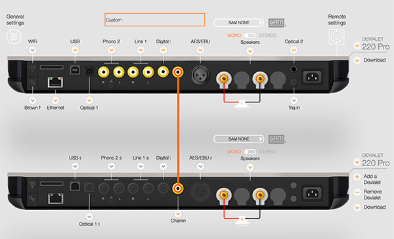Image resolution: width=394 pixels, height=239 pixels.
Task: Click bottom SAM processing logo
Action: coord(276,139)
